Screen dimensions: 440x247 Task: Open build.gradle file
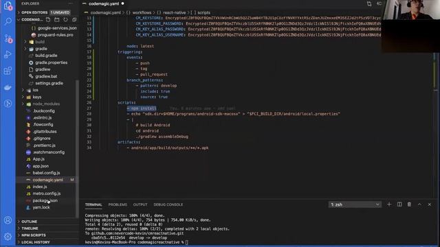point(46,56)
